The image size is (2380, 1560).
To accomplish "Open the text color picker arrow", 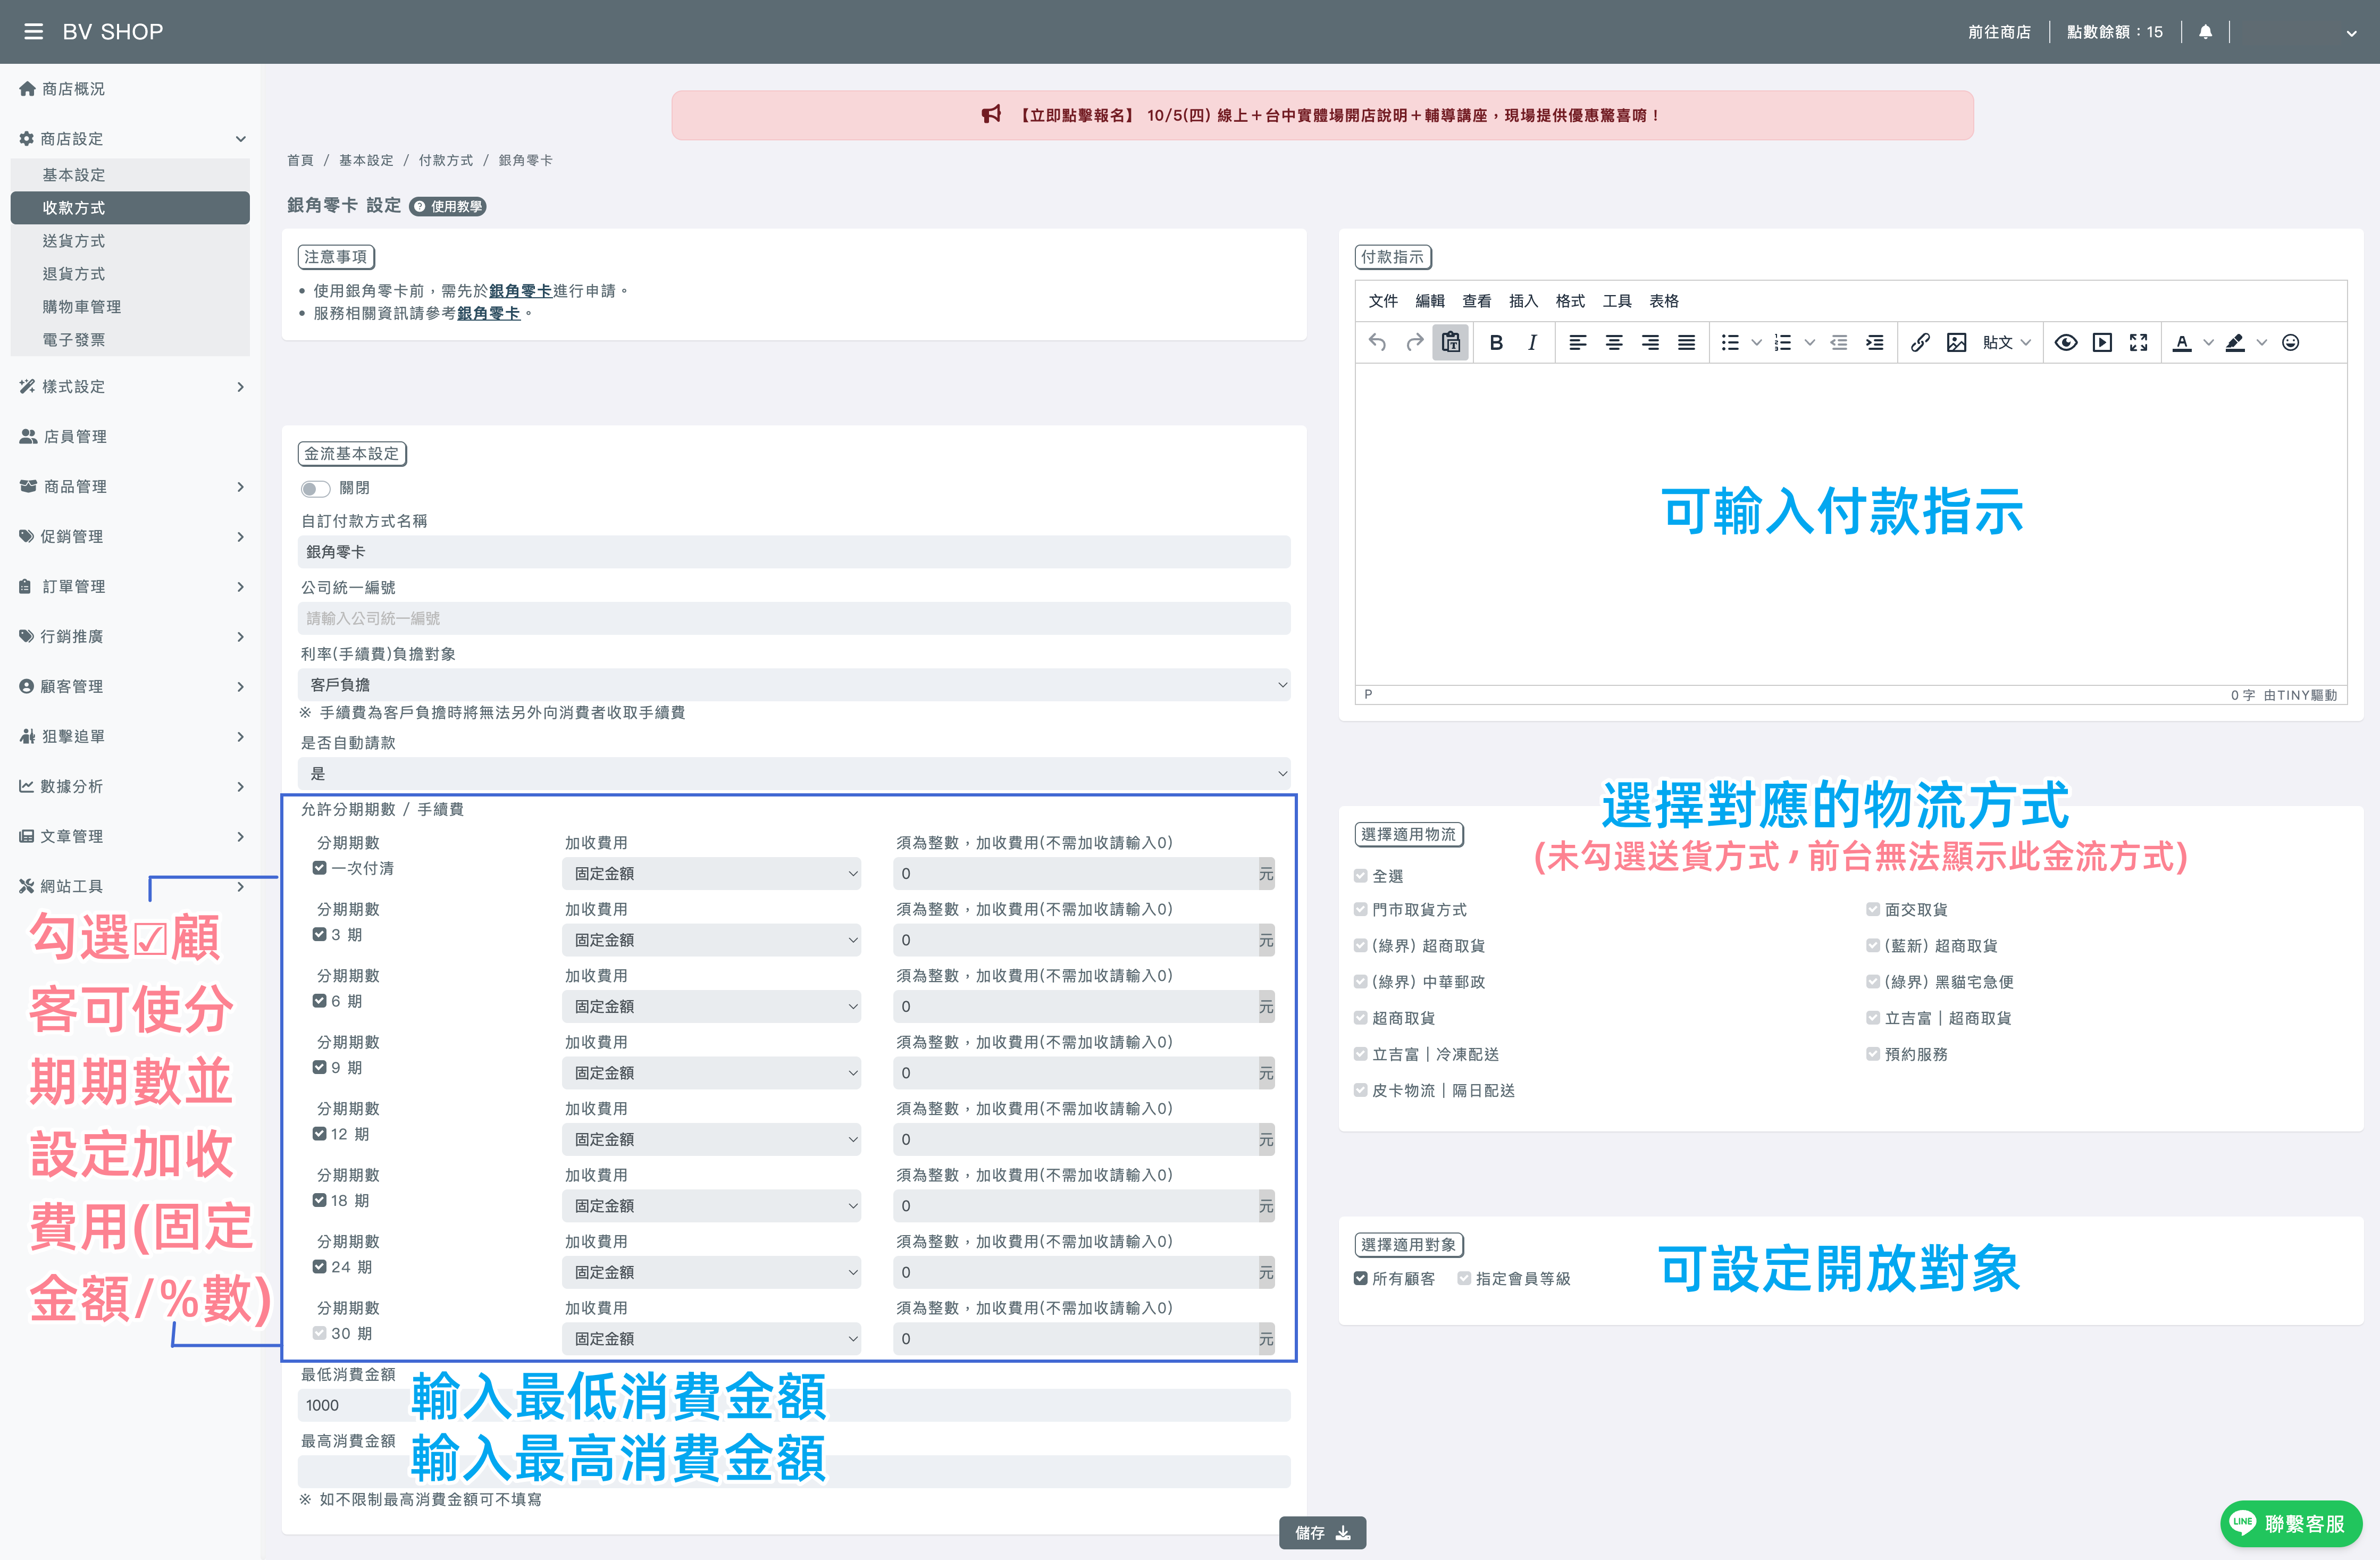I will (x=2209, y=343).
